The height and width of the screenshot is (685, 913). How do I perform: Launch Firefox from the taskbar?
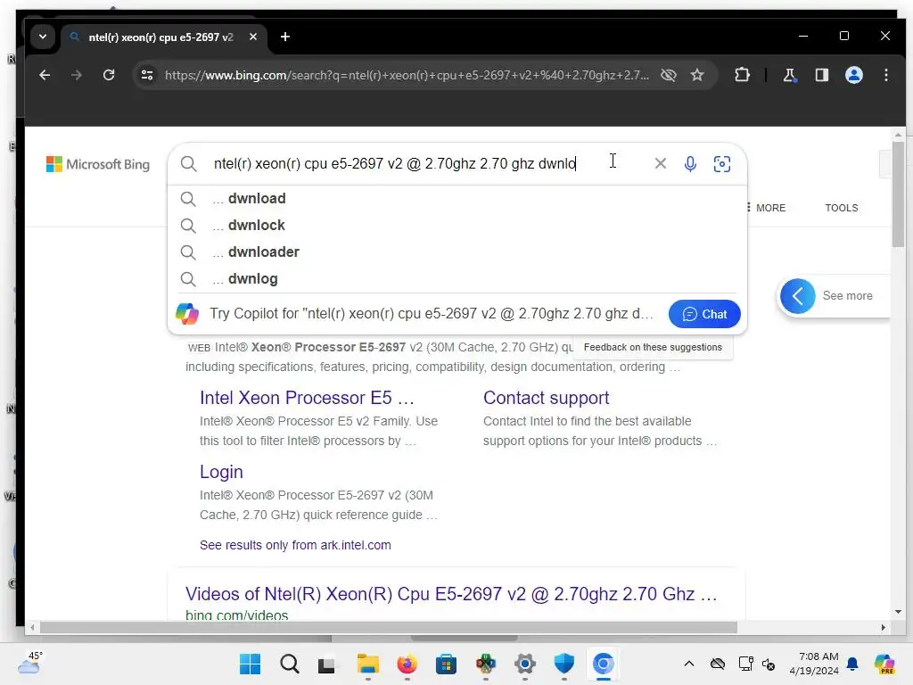[407, 664]
